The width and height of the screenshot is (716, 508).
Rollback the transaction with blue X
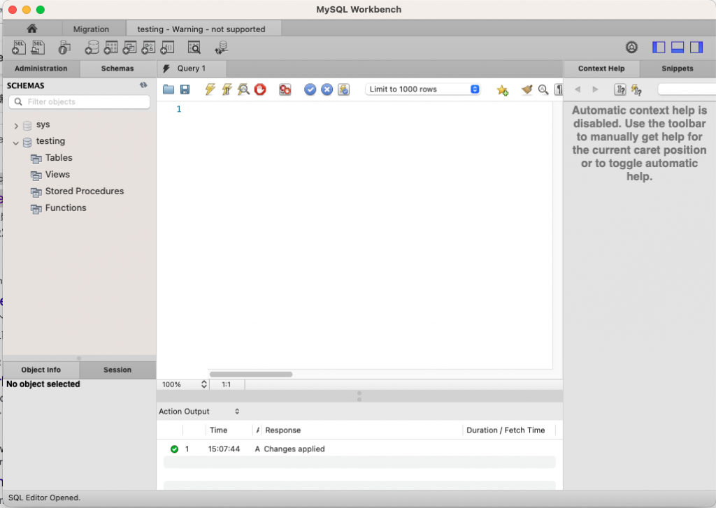(327, 89)
